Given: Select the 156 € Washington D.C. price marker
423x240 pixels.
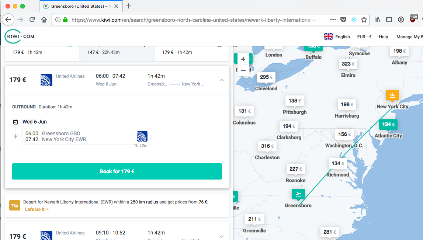Looking at the screenshot, I should click(344, 134).
